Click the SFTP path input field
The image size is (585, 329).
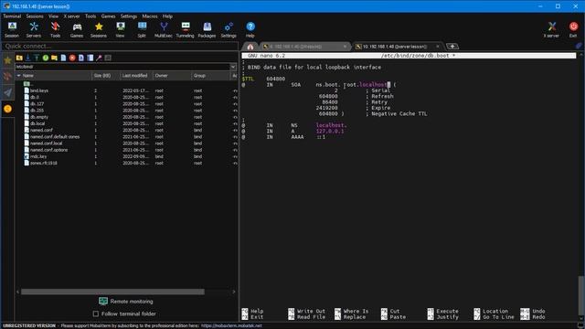[x=122, y=67]
